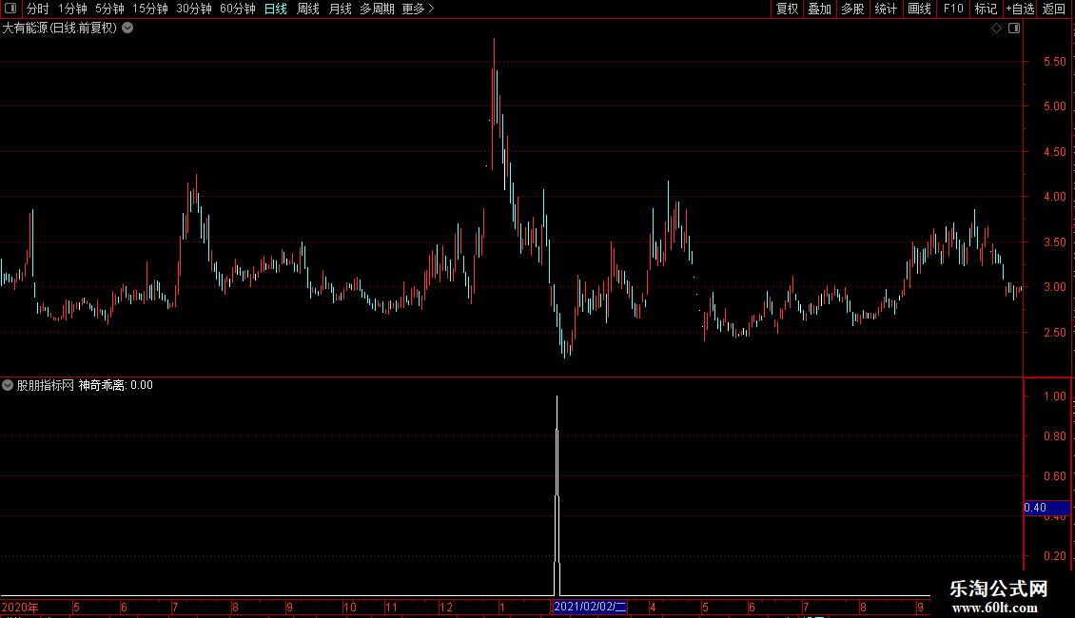This screenshot has height=618, width=1075.
Task: Toggle the side panel icon in chart corner
Action: (1014, 29)
